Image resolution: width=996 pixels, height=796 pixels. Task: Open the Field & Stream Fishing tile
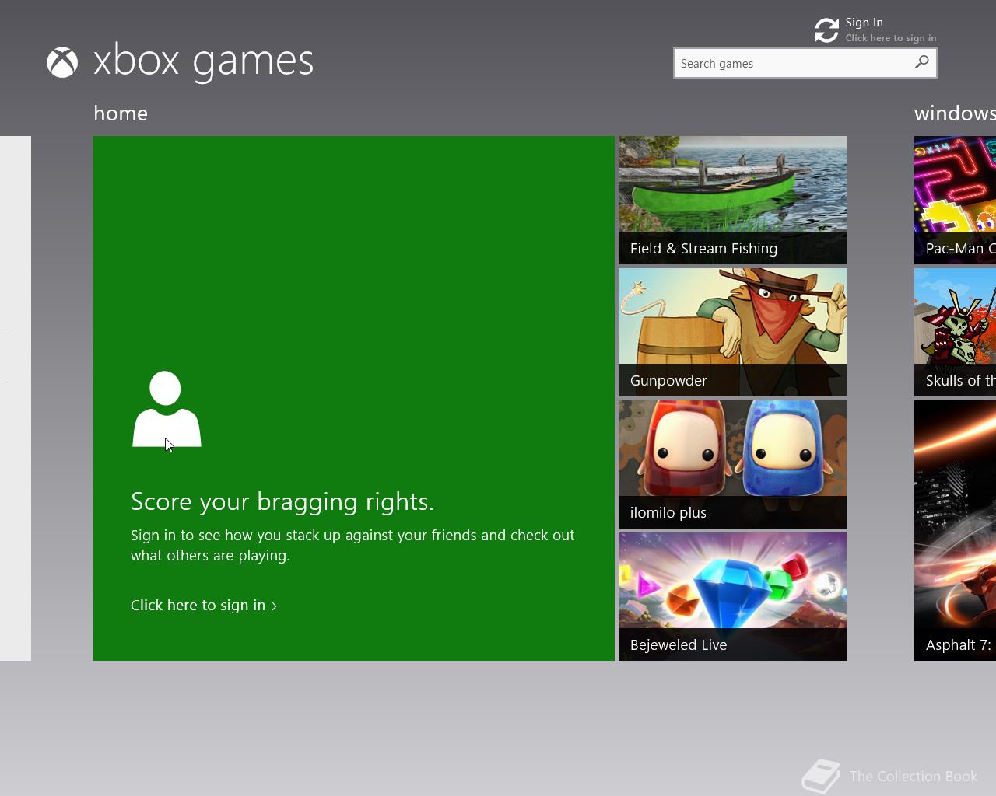732,200
